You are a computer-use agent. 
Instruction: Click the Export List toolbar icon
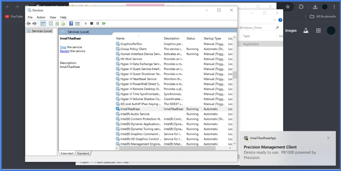(x=63, y=24)
